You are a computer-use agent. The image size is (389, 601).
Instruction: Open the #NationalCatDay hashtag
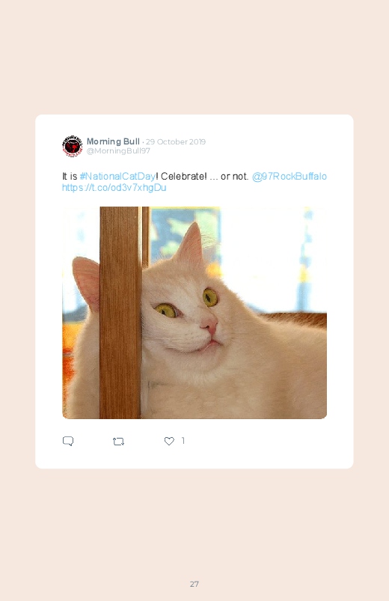coord(117,177)
